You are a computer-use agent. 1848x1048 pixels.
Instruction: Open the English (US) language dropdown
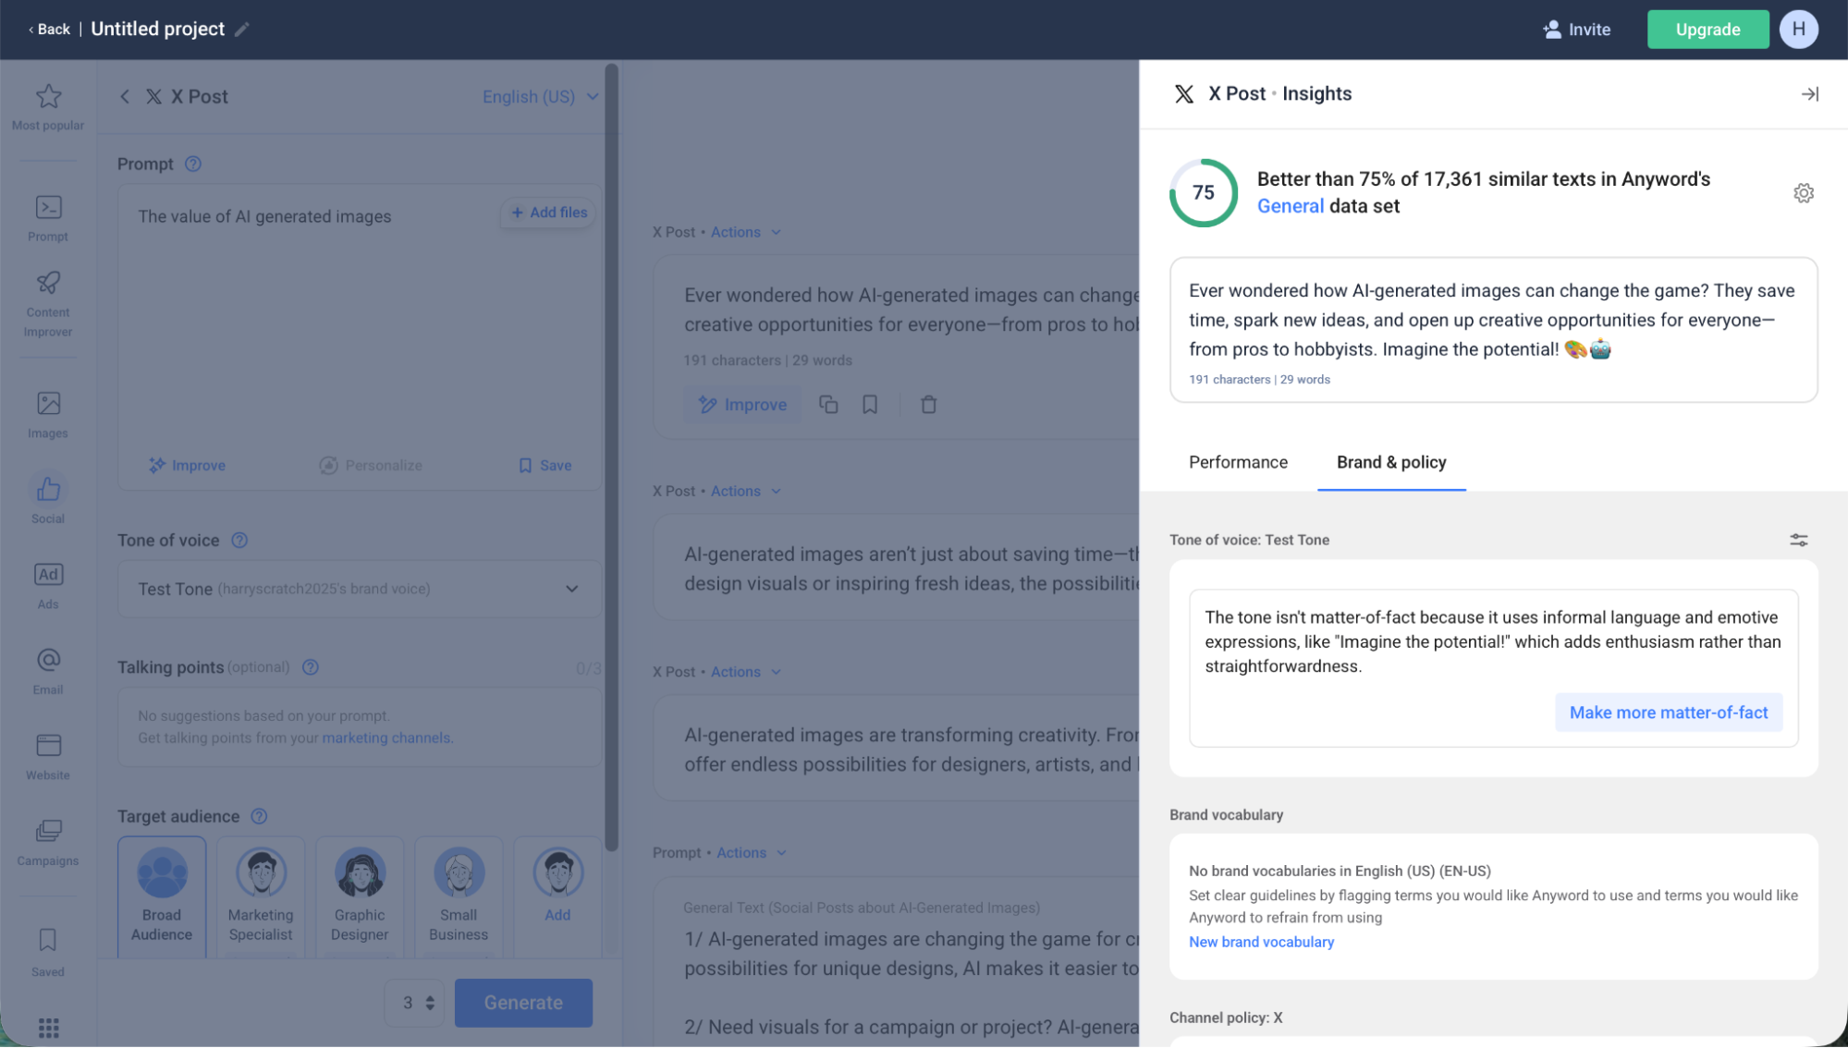pyautogui.click(x=539, y=96)
